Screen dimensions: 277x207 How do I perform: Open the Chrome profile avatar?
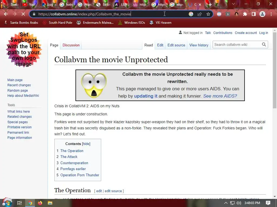(x=262, y=14)
